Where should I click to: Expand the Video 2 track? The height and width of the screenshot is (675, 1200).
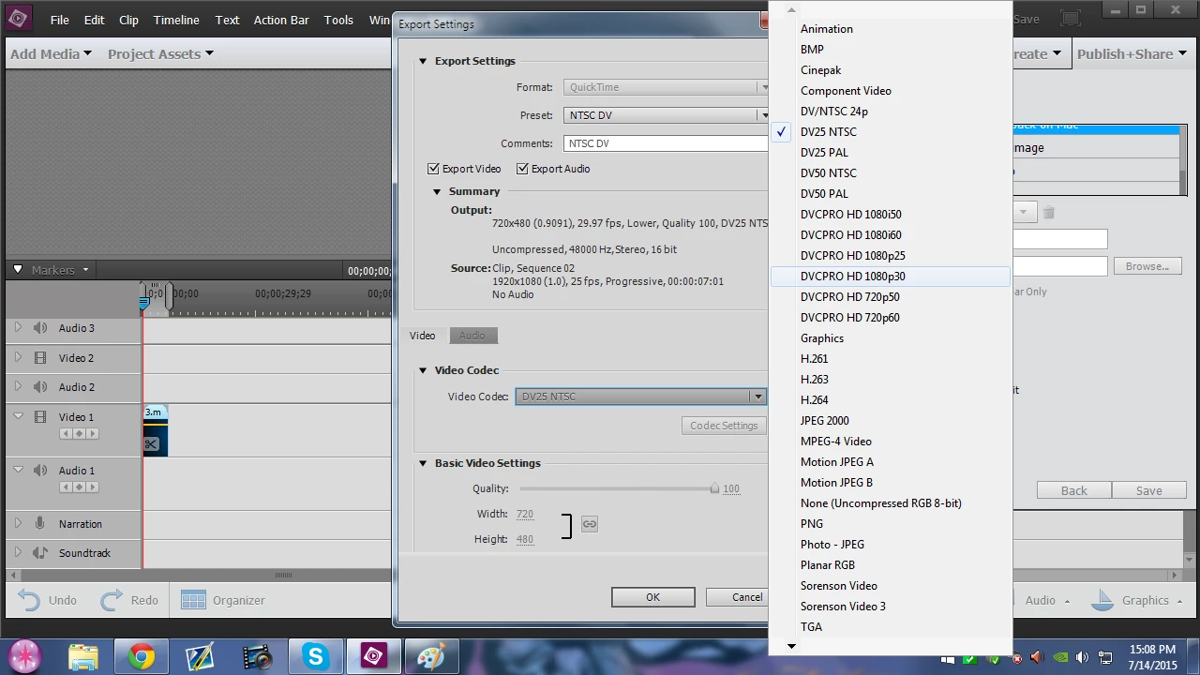coord(17,358)
